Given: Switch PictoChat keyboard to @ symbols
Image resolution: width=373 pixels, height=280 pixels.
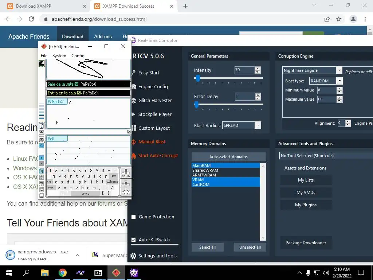Looking at the screenshot, I should tap(42, 190).
